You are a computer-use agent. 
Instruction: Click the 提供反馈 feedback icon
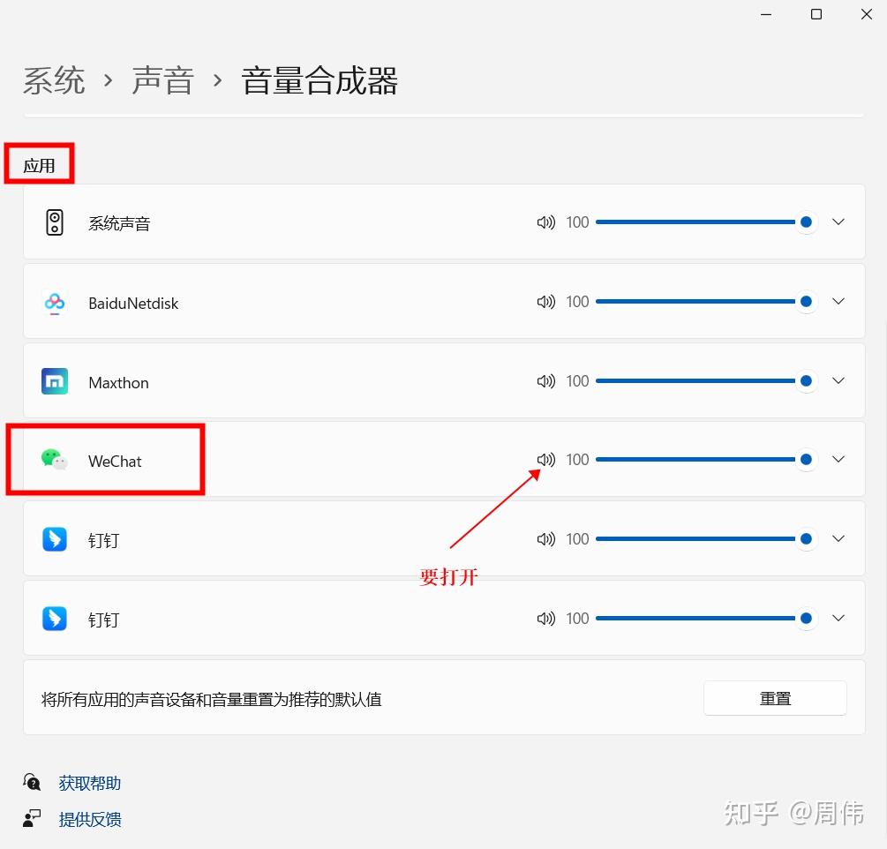click(x=32, y=818)
